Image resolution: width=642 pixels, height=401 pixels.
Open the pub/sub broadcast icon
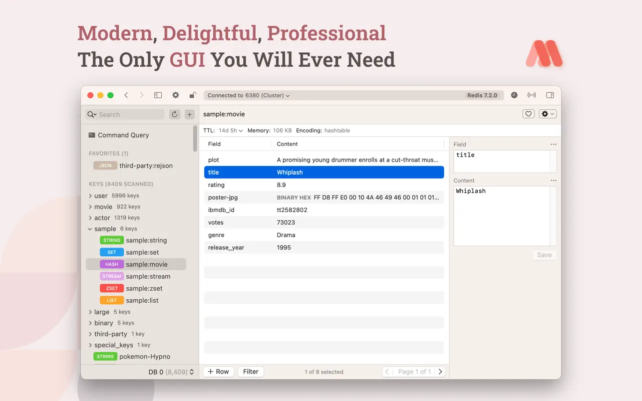(x=532, y=95)
